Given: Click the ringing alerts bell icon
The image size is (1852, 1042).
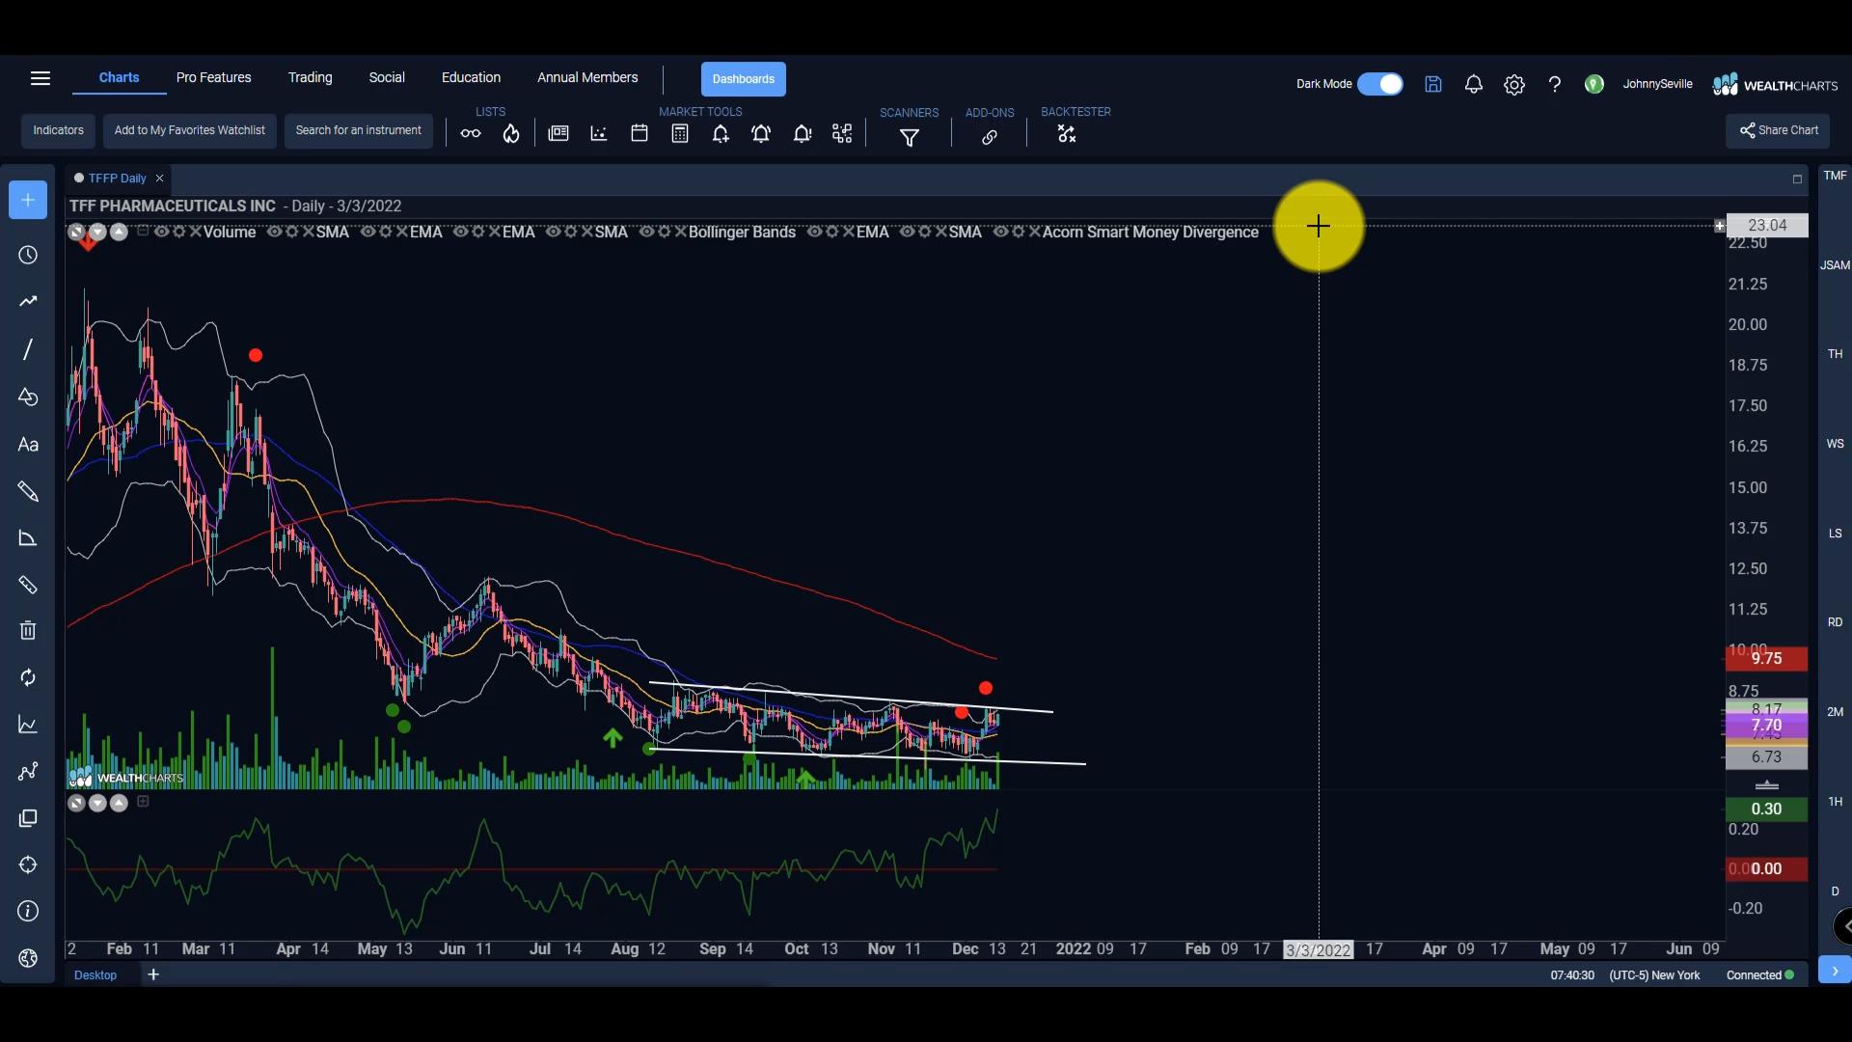Looking at the screenshot, I should [x=761, y=134].
